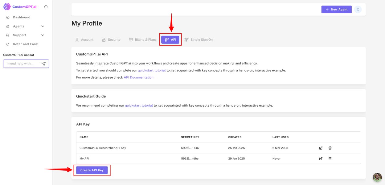This screenshot has height=185, width=385.
Task: Click the Account person icon
Action: [77, 40]
